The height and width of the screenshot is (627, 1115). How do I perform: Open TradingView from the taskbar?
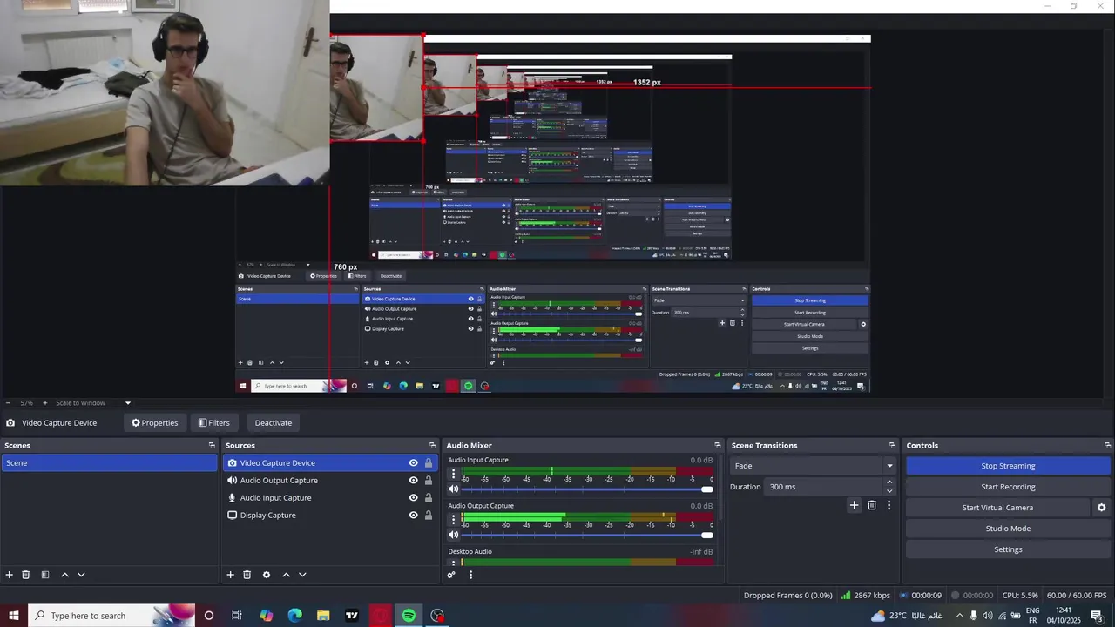tap(352, 616)
